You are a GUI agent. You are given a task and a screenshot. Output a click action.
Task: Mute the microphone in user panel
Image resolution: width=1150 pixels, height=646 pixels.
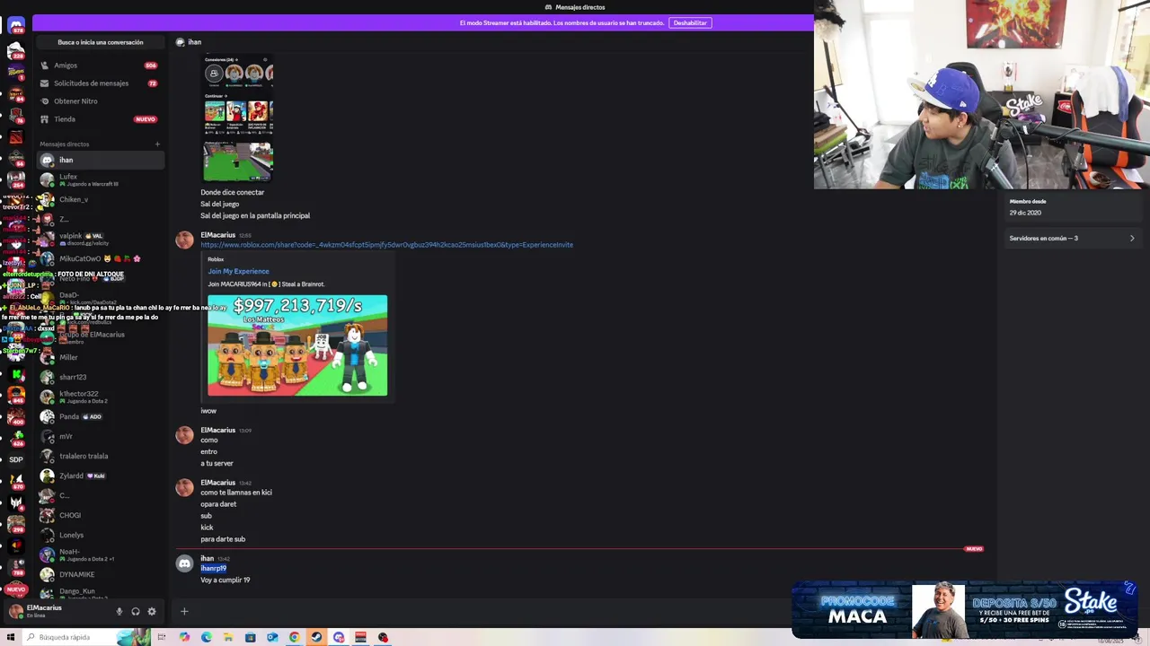[x=119, y=612]
